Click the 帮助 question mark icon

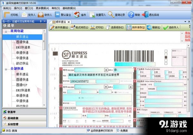[131, 15]
